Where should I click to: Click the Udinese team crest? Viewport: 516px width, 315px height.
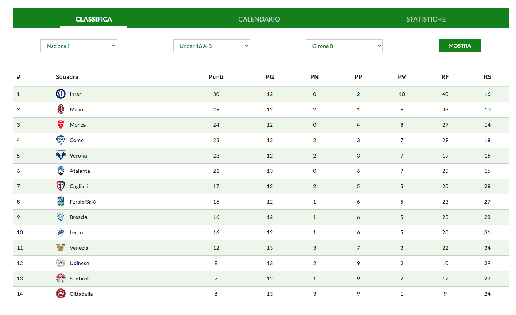61,263
